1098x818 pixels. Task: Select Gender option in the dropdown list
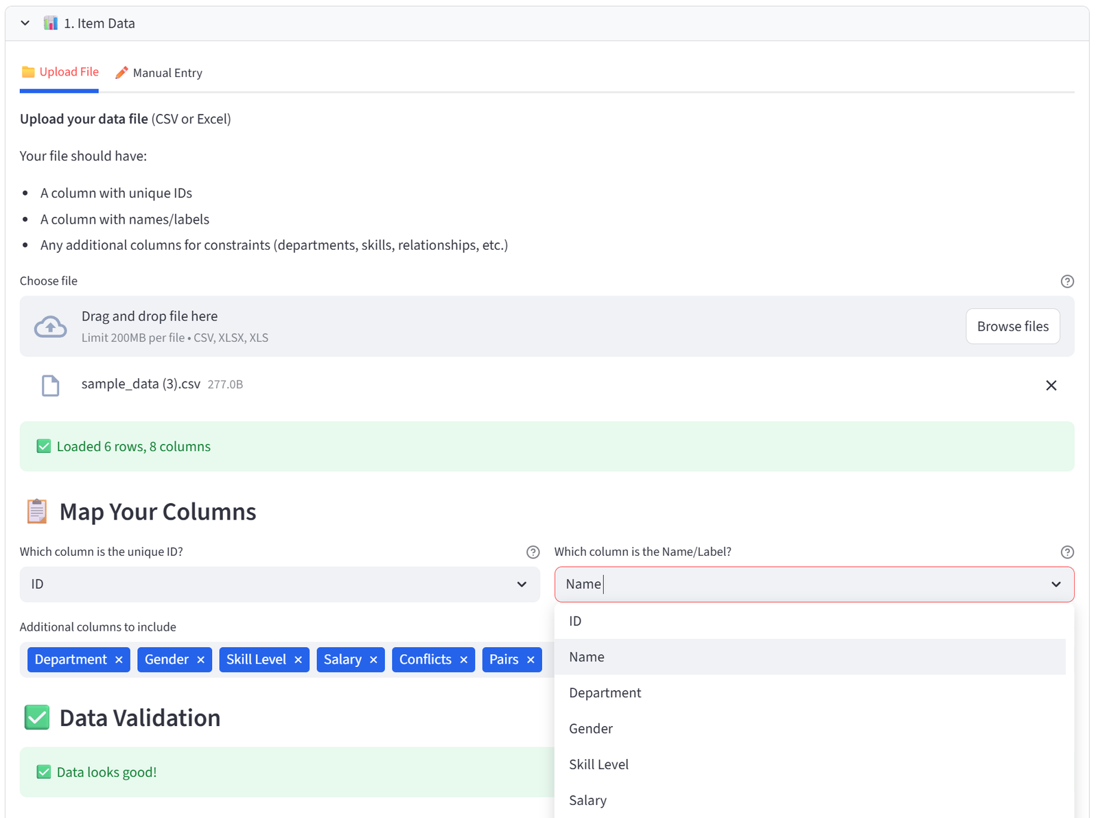point(810,729)
